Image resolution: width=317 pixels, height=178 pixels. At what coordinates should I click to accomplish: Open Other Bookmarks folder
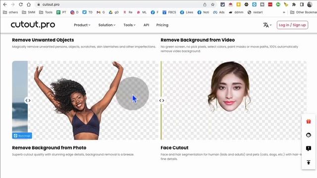(x=303, y=12)
